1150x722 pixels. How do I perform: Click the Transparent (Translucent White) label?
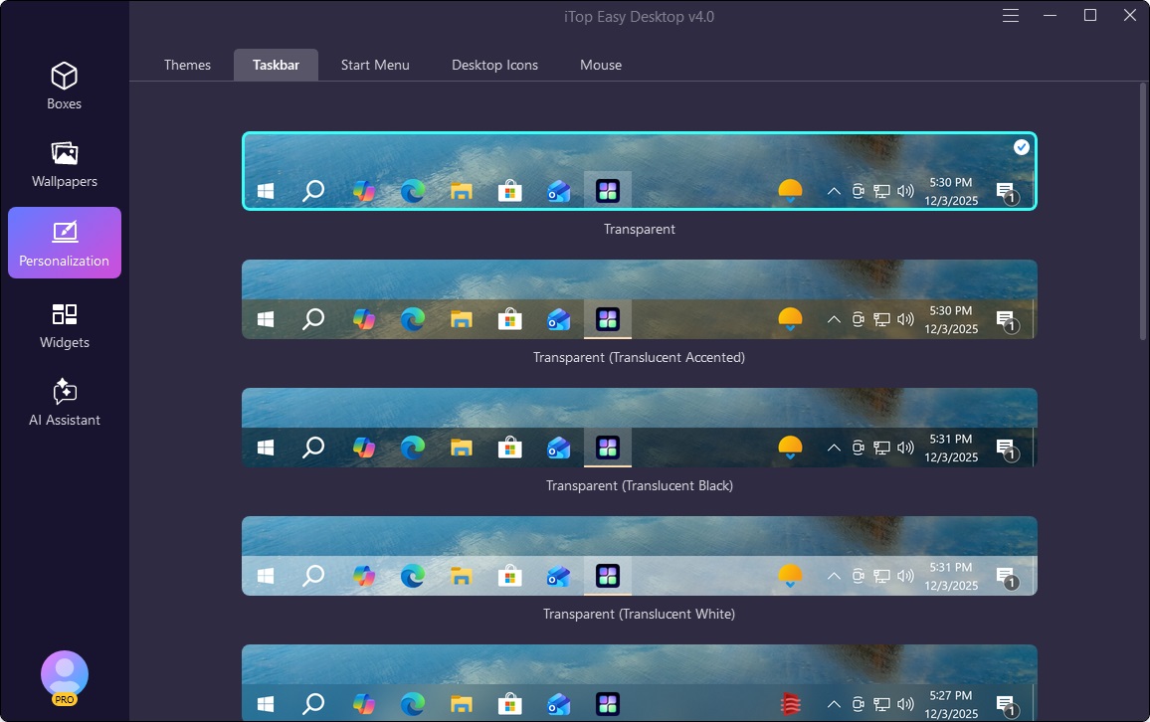click(x=640, y=614)
